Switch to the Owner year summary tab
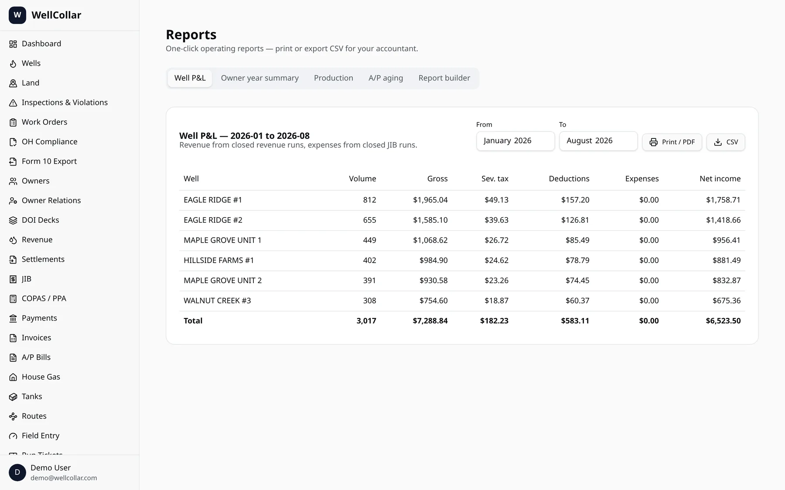The width and height of the screenshot is (785, 490). point(259,78)
